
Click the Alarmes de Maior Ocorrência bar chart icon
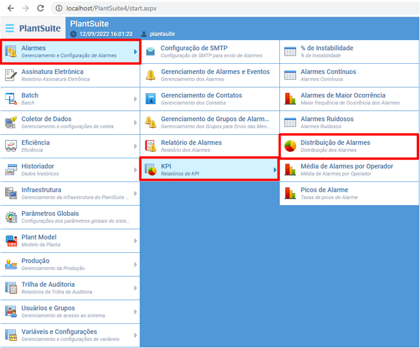tap(290, 99)
